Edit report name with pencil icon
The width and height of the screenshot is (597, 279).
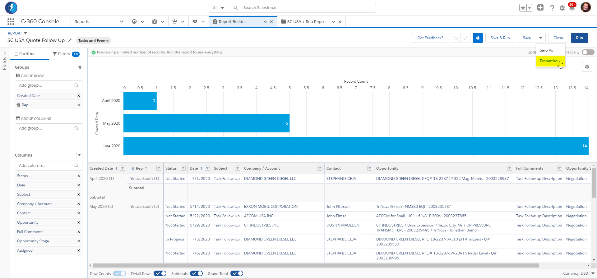click(x=70, y=40)
